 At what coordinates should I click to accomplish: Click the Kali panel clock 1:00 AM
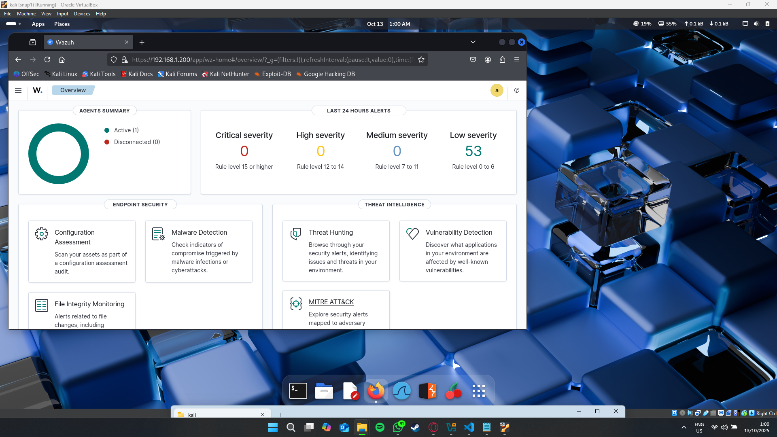point(399,24)
